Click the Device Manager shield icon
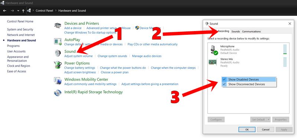 point(137,28)
